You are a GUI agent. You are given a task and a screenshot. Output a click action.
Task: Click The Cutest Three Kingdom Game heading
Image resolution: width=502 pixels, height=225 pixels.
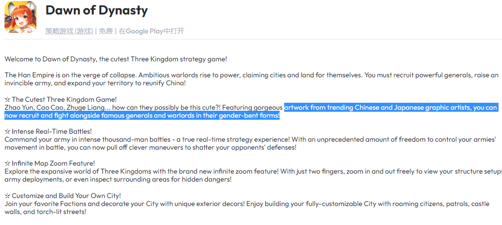coord(64,99)
